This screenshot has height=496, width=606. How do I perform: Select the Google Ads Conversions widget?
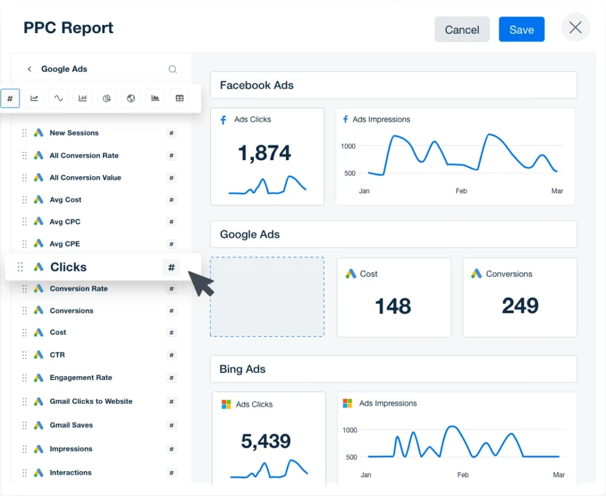click(x=520, y=297)
